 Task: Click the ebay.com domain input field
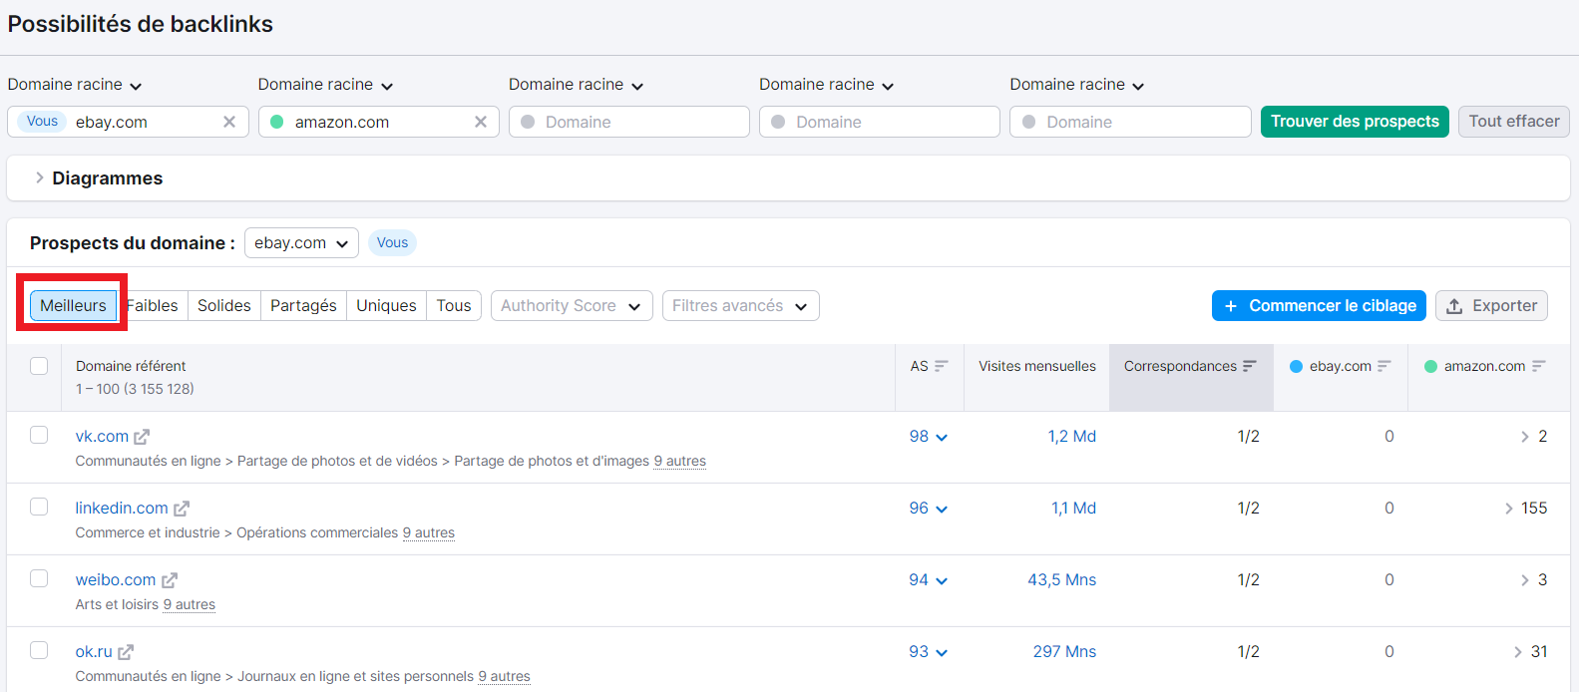click(128, 122)
